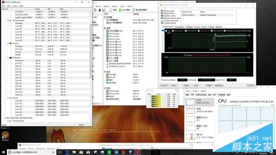
Task: Click the SAMSUNG MZVKW512HMJP drive icon in HWMonitor
Action: [x=8, y=118]
